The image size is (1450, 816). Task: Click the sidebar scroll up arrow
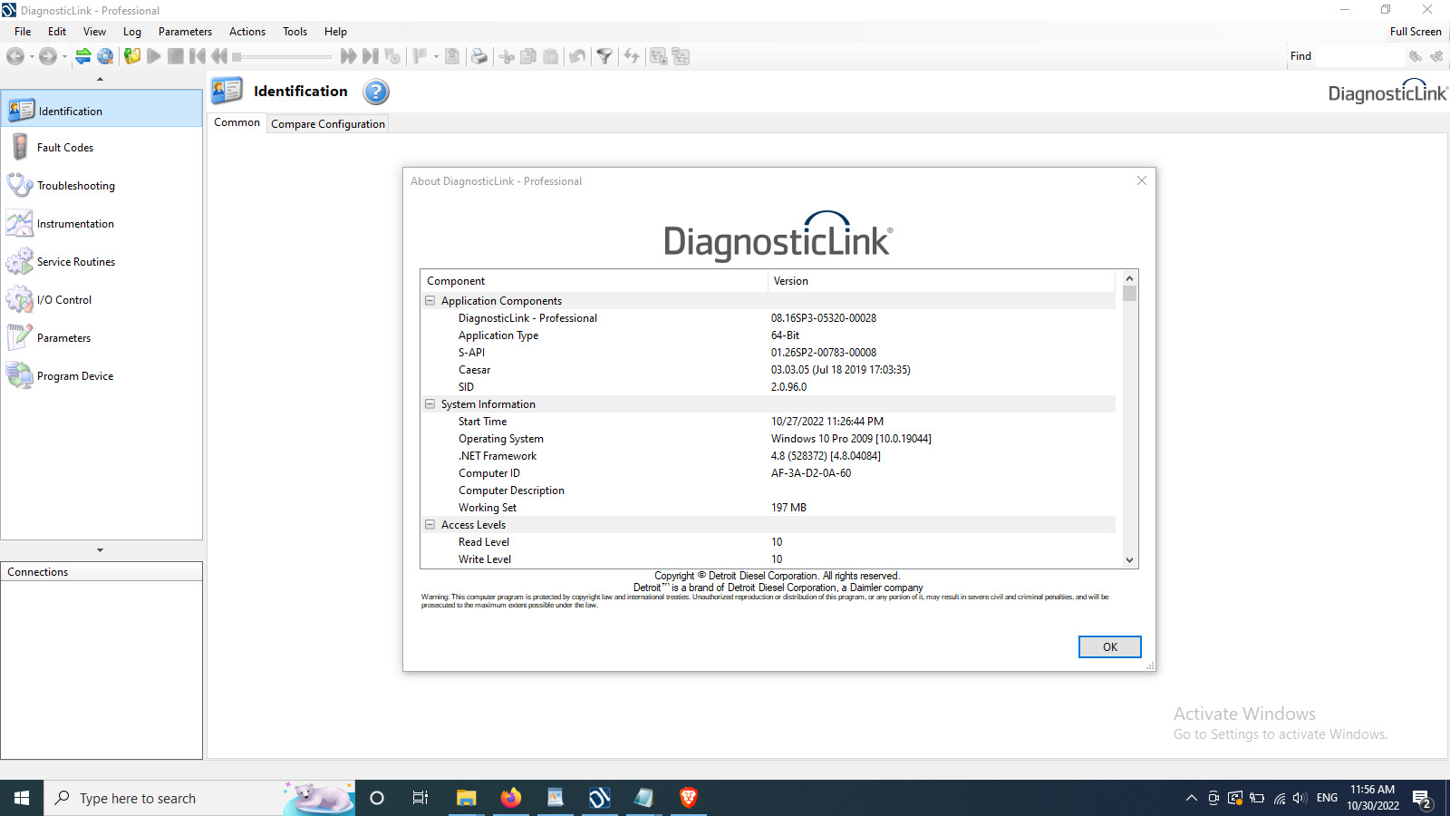click(101, 80)
